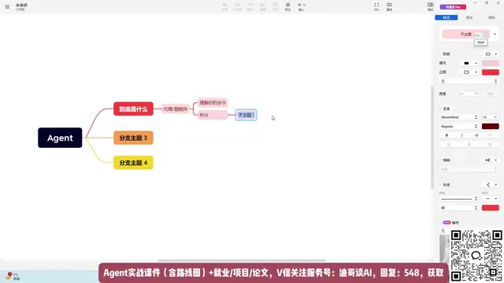This screenshot has height=283, width=504.
Task: Select the orange '分支主题 3' topic
Action: point(133,138)
